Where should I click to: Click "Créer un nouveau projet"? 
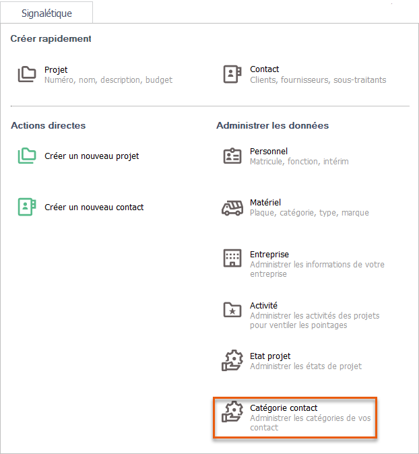[92, 156]
